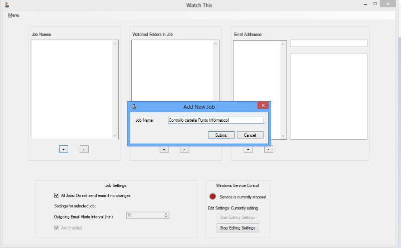Remove job with minus button under Job Names
401x248 pixels.
click(84, 149)
